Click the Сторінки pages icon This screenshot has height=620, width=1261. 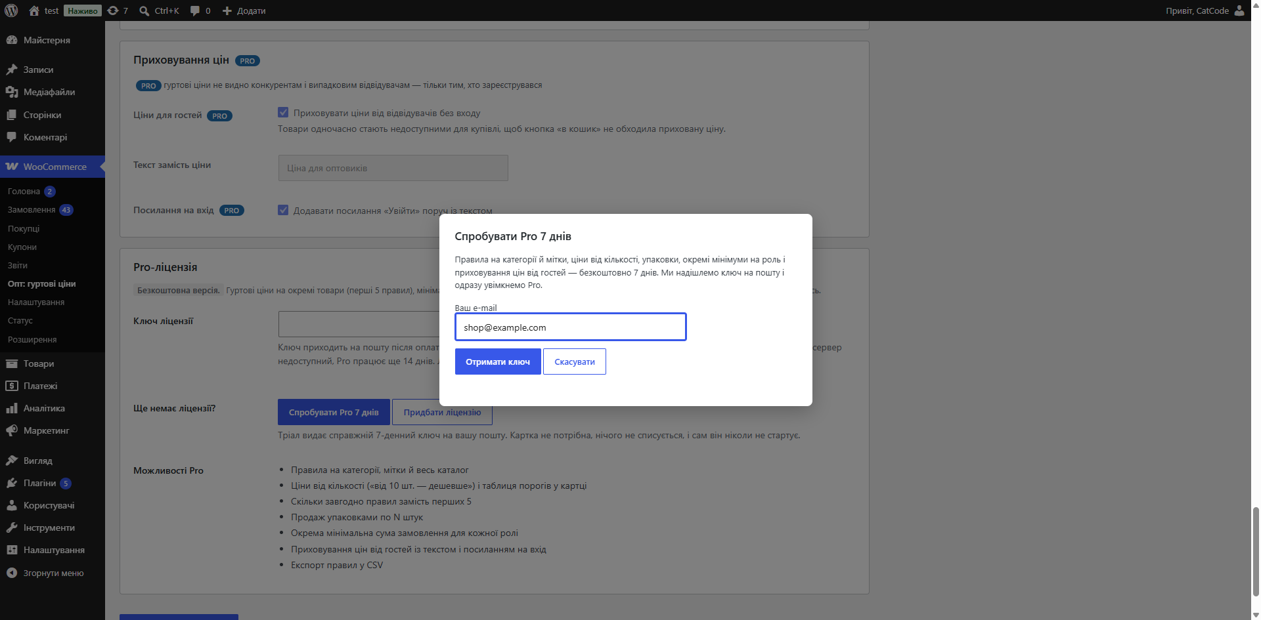pos(12,115)
